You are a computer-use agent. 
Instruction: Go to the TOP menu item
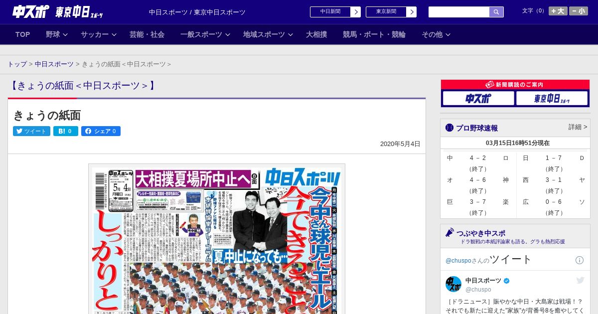[23, 34]
